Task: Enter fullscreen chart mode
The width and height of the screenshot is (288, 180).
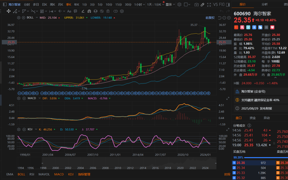Action: (209, 5)
